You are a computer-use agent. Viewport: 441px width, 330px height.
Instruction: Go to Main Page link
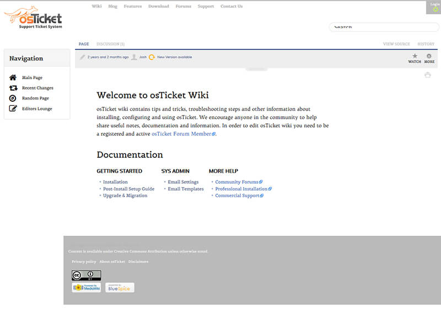pyautogui.click(x=33, y=78)
